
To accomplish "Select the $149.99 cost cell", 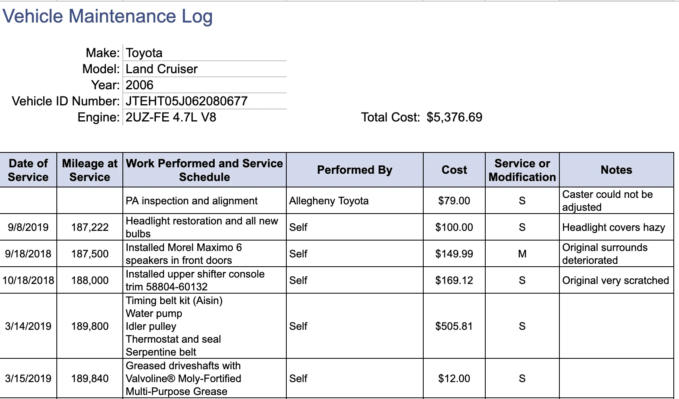I will (x=454, y=254).
